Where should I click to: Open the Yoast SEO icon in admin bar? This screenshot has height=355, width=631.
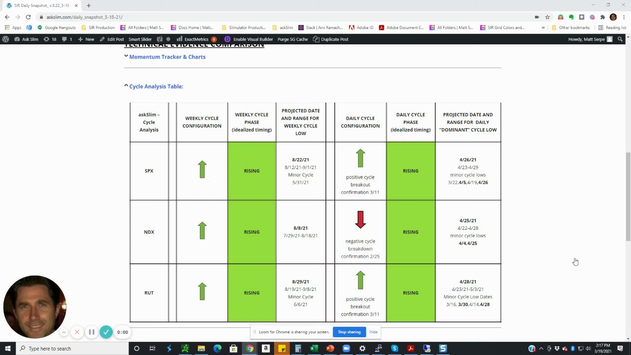[x=160, y=39]
